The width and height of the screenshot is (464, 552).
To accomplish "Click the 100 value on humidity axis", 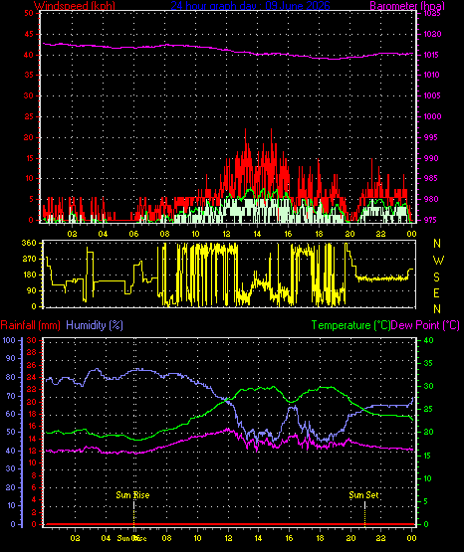I will (9, 340).
